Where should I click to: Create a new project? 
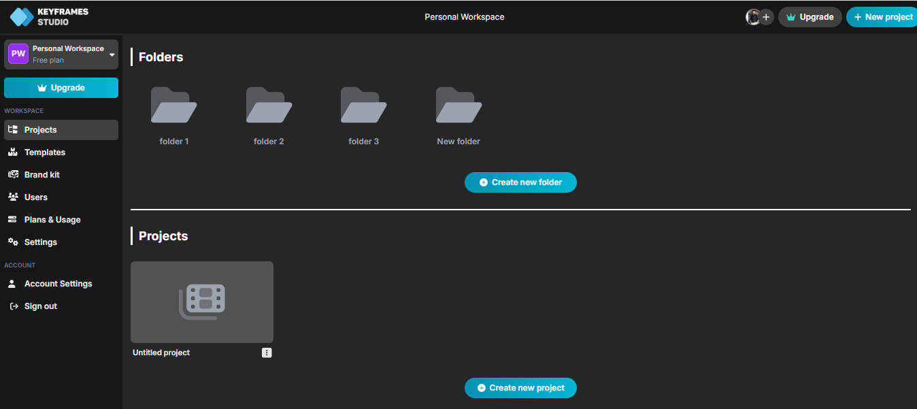click(520, 387)
